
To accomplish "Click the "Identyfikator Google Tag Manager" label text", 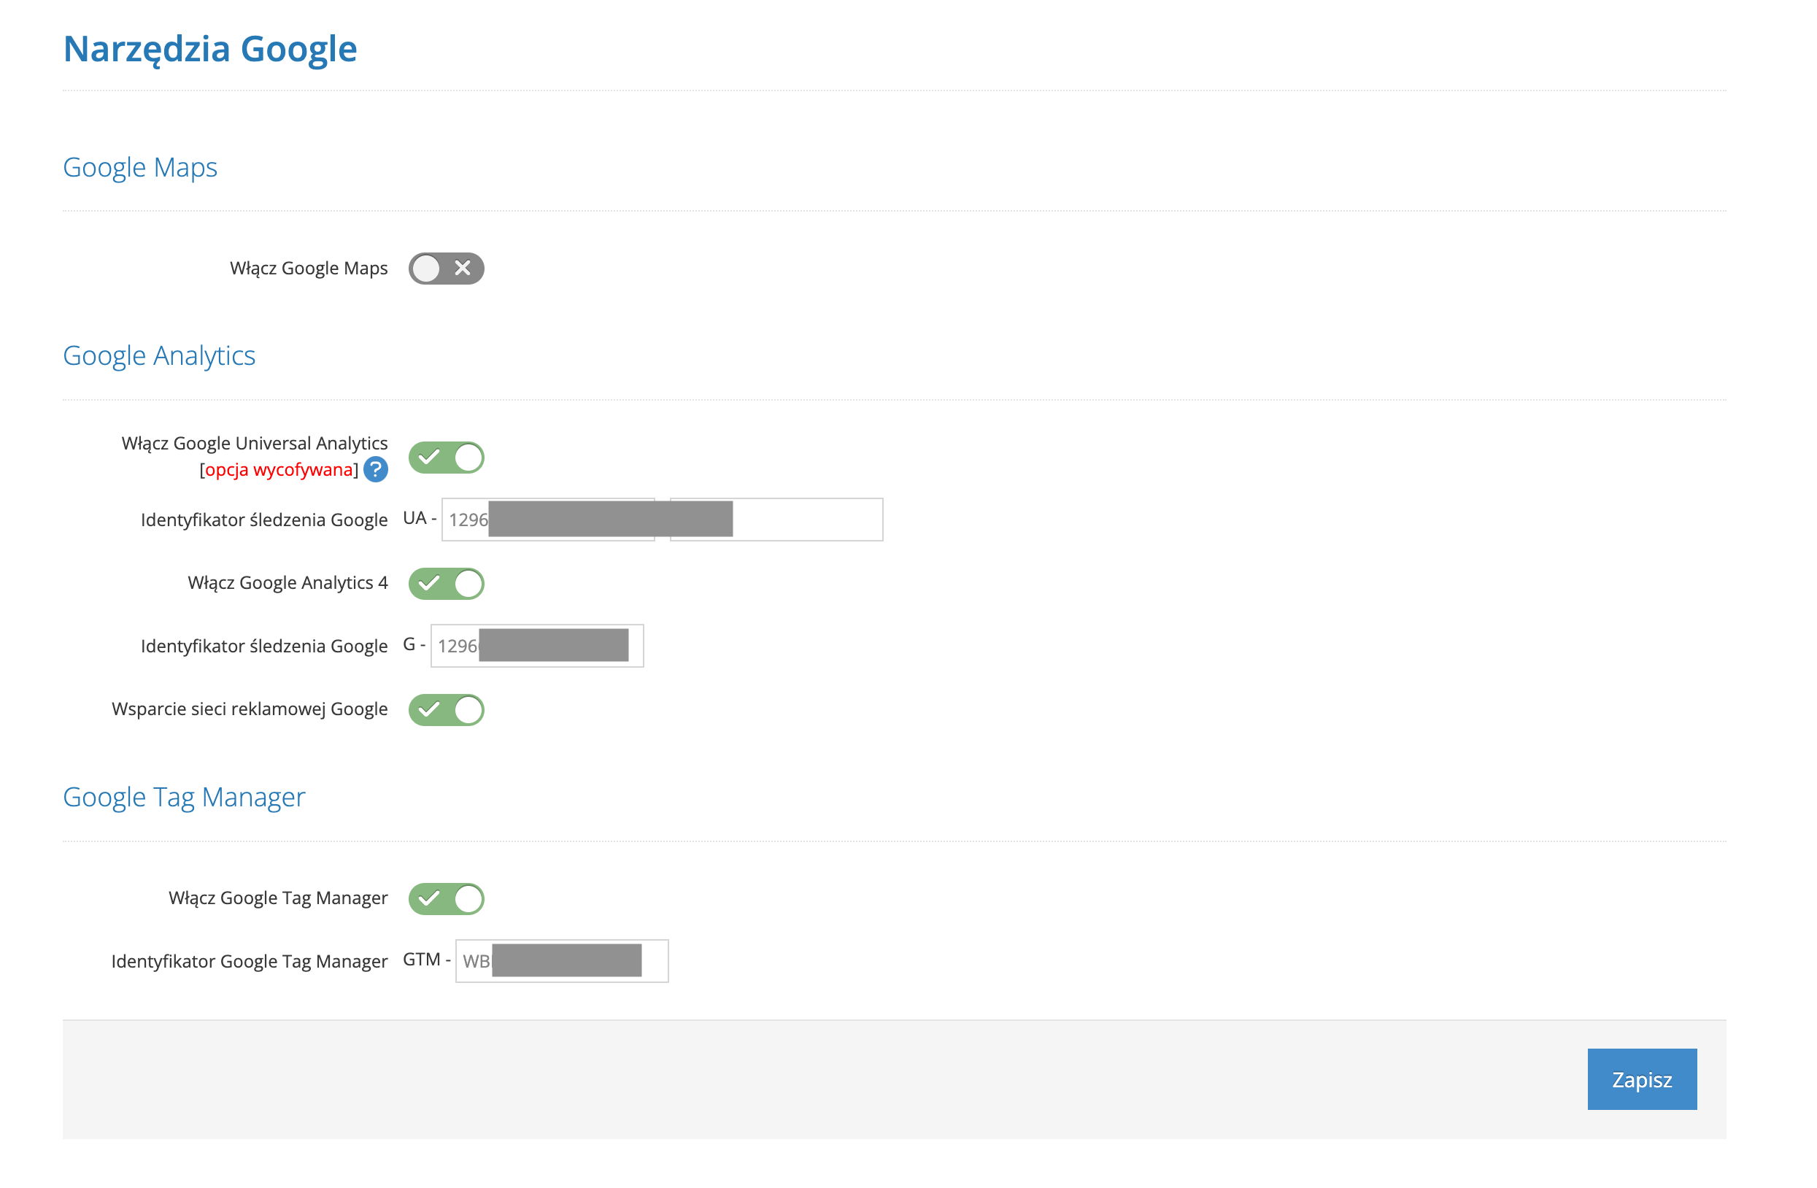I will [x=250, y=961].
